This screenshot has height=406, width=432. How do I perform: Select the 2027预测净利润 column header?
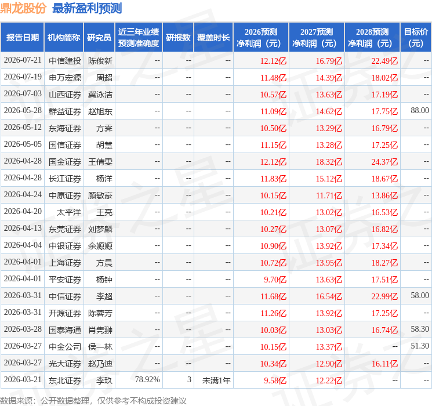317,38
